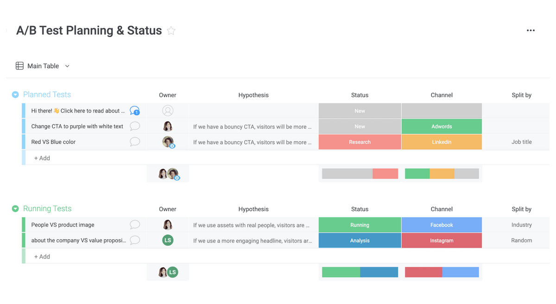
Task: Open the three-dot board options menu
Action: coord(531,31)
